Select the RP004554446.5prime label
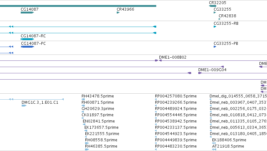 pyautogui.click(x=176, y=115)
